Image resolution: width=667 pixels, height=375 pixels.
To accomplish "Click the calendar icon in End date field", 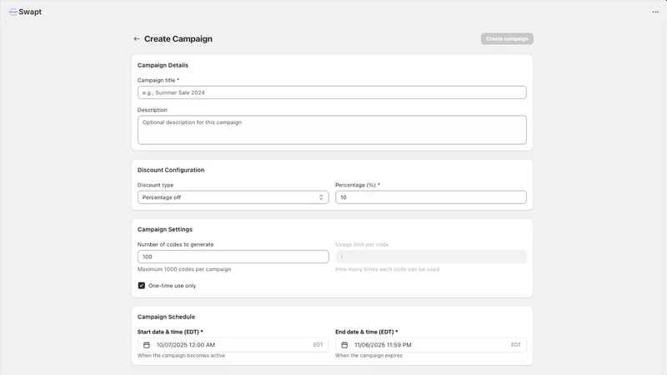I will 344,345.
